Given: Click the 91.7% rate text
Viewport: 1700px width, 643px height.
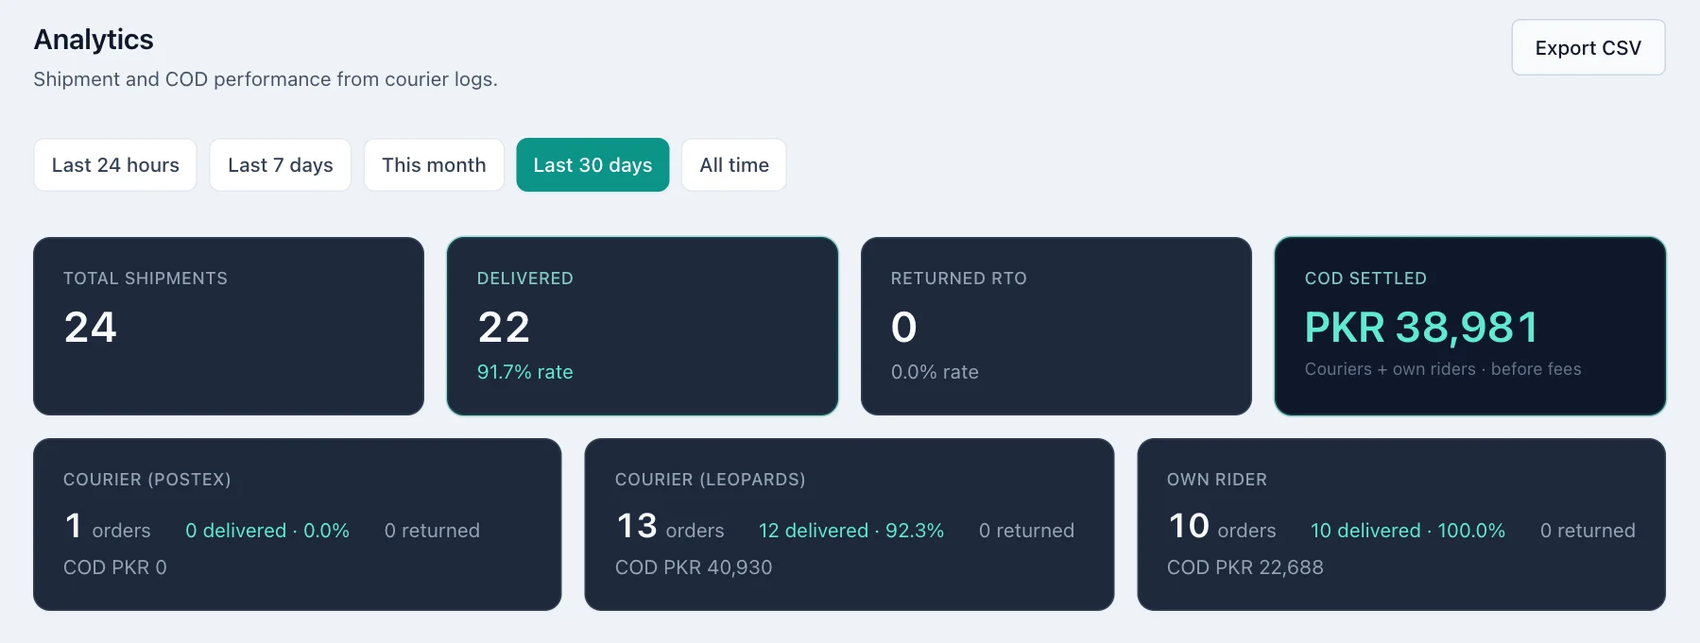Looking at the screenshot, I should pos(524,372).
